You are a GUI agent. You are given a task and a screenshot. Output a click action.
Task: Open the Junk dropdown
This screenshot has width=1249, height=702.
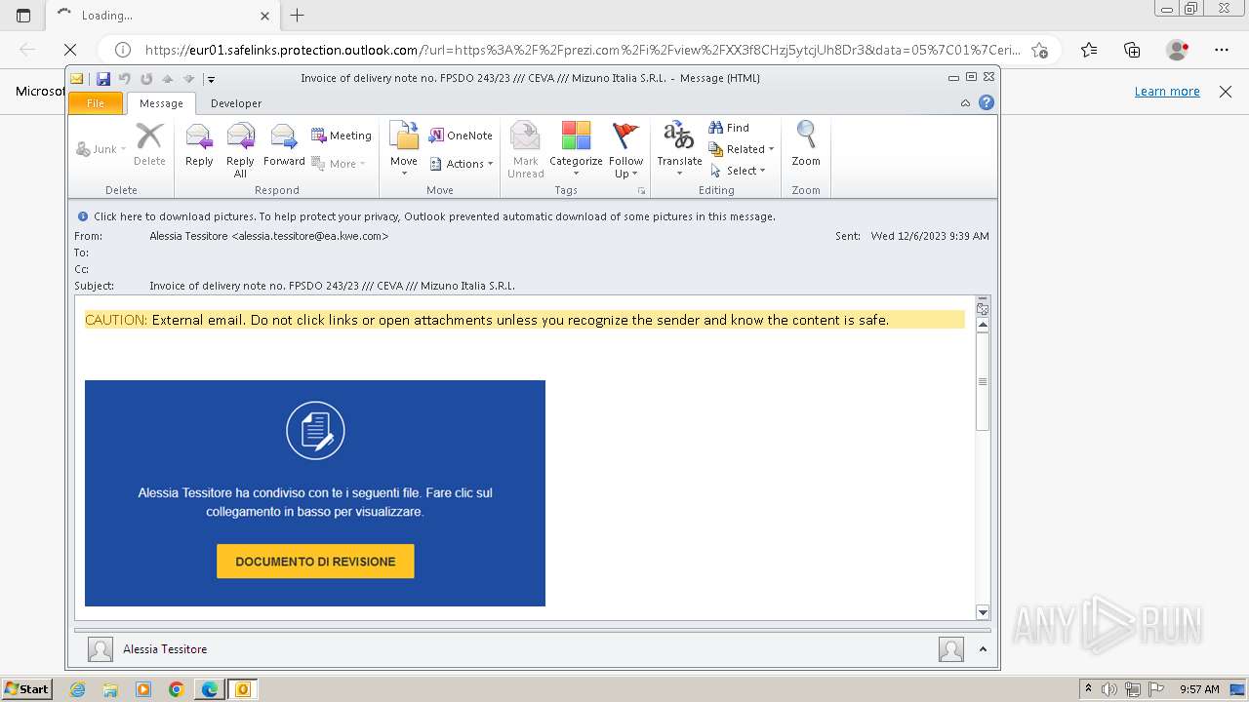coord(101,149)
